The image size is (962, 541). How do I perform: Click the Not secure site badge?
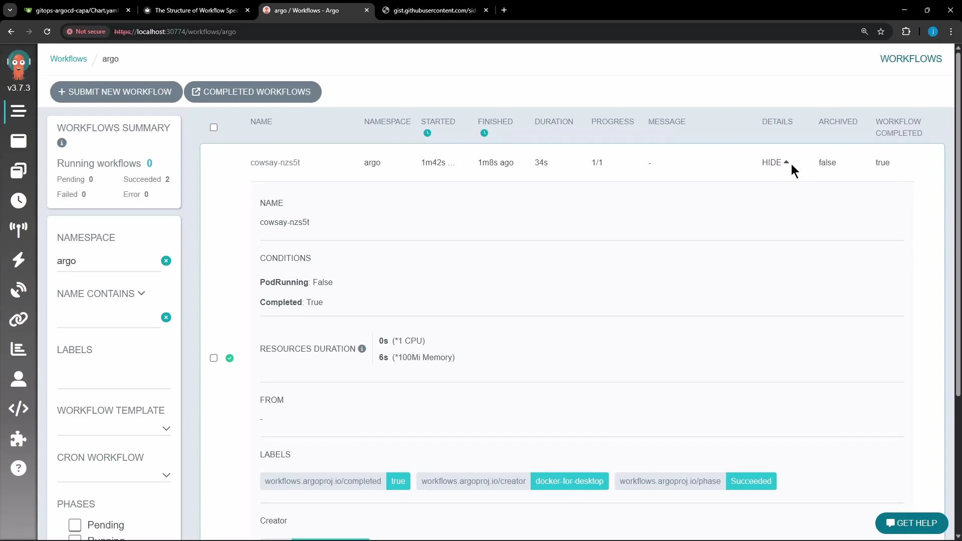[86, 32]
